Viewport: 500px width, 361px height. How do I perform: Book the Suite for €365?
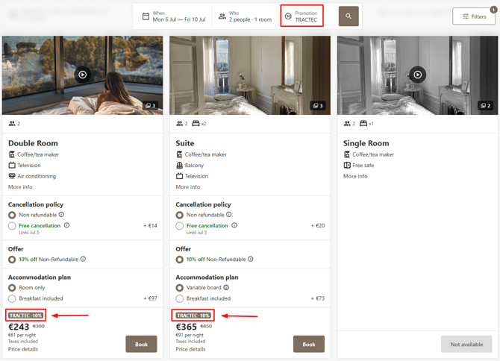(309, 344)
